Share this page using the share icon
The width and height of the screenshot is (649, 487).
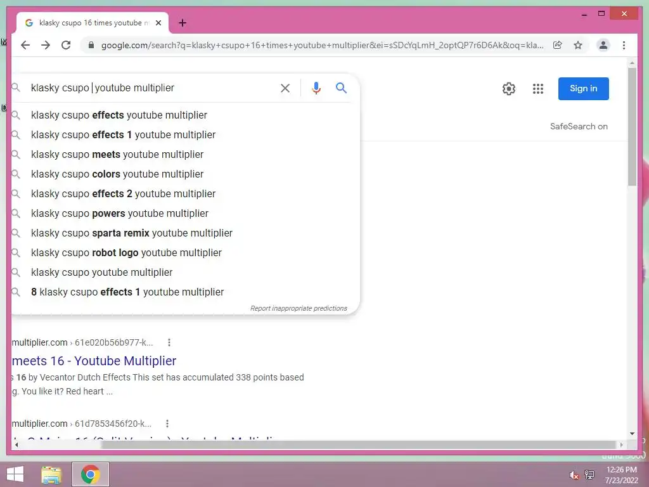coord(558,45)
